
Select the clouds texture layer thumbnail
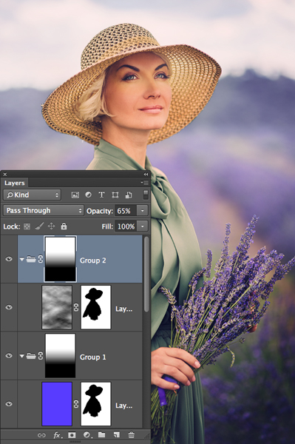pyautogui.click(x=57, y=307)
